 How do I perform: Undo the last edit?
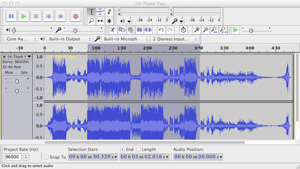[x=161, y=30]
